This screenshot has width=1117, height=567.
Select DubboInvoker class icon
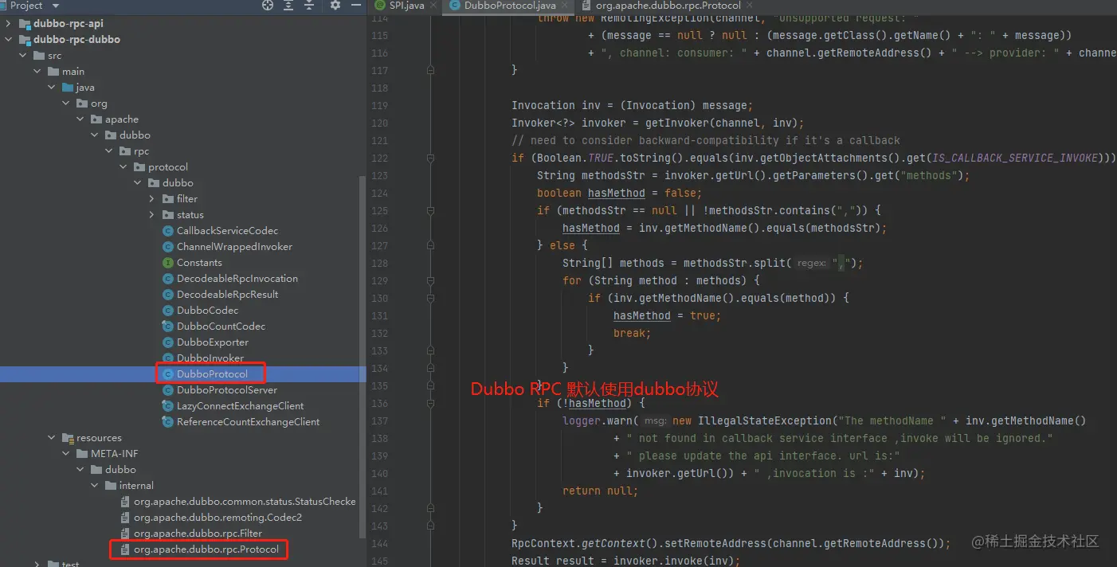pos(168,358)
